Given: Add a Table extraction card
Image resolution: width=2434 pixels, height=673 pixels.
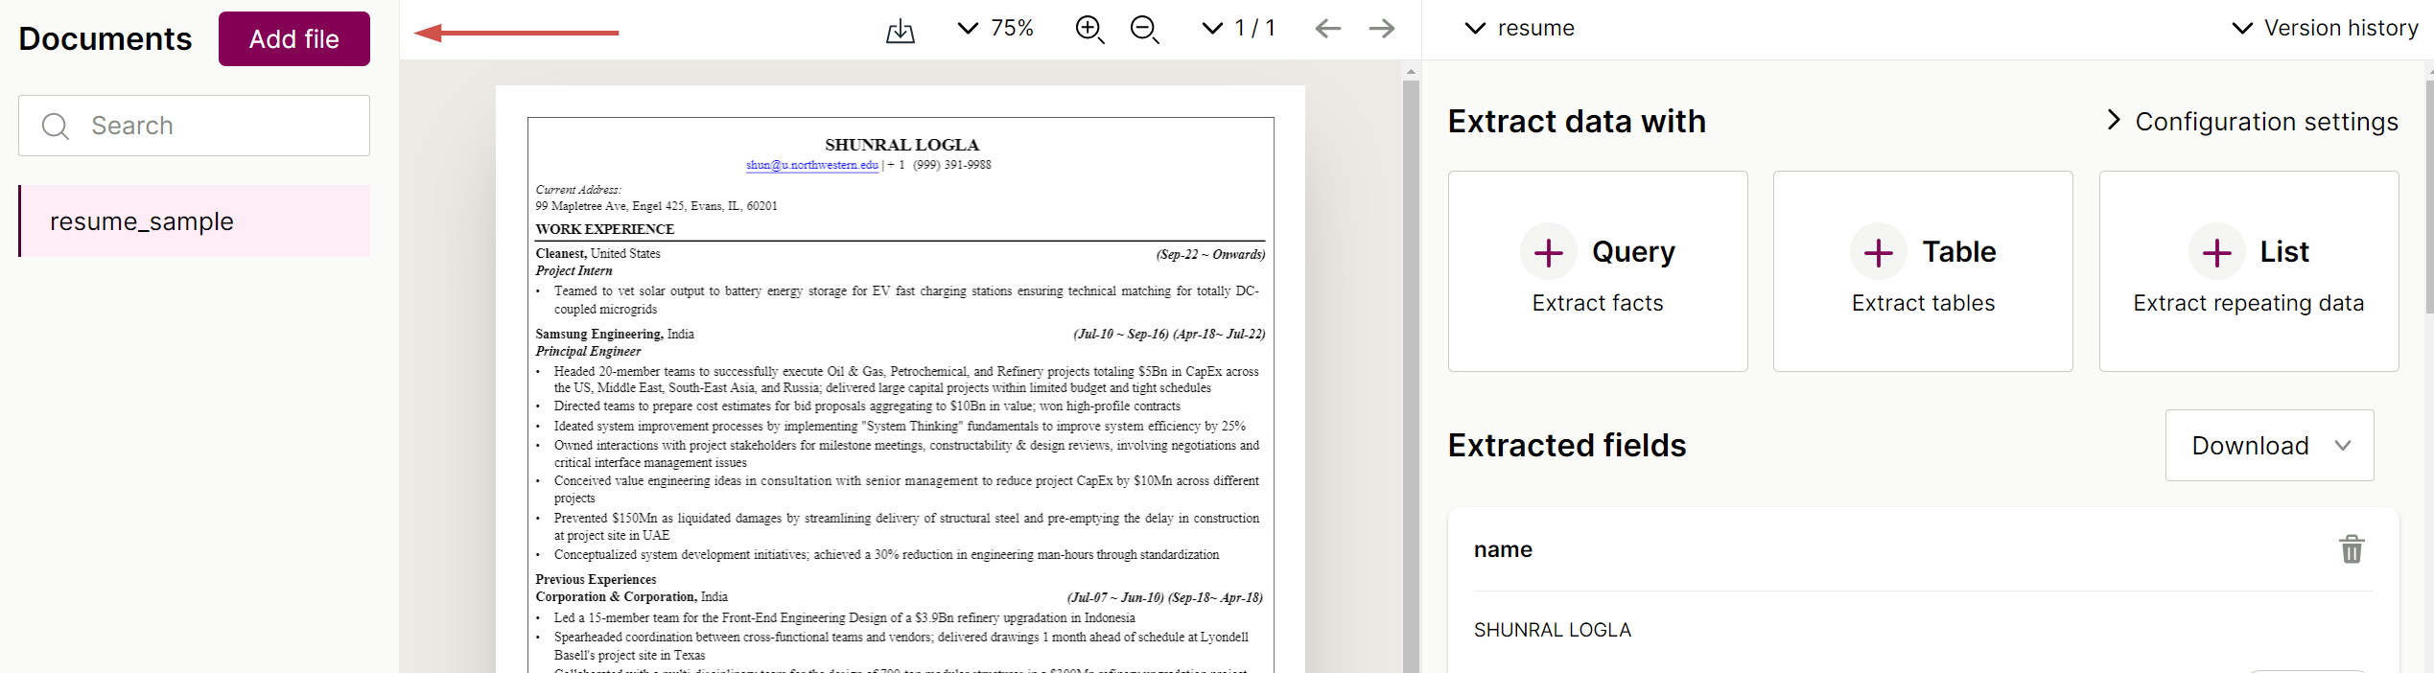Looking at the screenshot, I should tap(1923, 271).
